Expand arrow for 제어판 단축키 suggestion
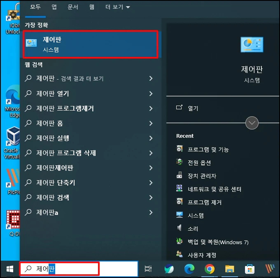Image resolution: width=280 pixels, height=278 pixels. [x=151, y=183]
